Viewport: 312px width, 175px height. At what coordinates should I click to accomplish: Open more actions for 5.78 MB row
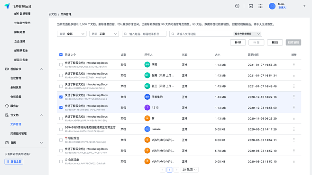[x=294, y=150]
